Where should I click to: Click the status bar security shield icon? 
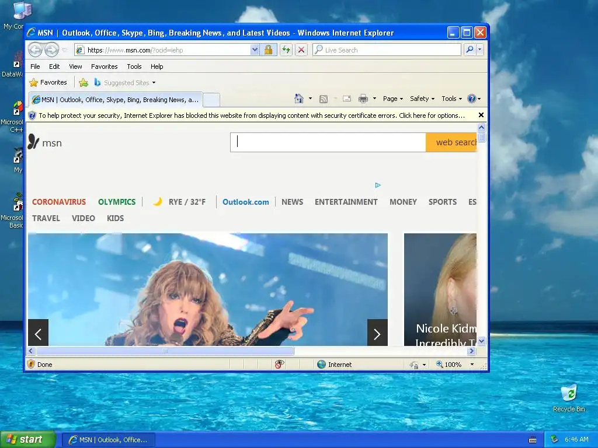[32, 364]
